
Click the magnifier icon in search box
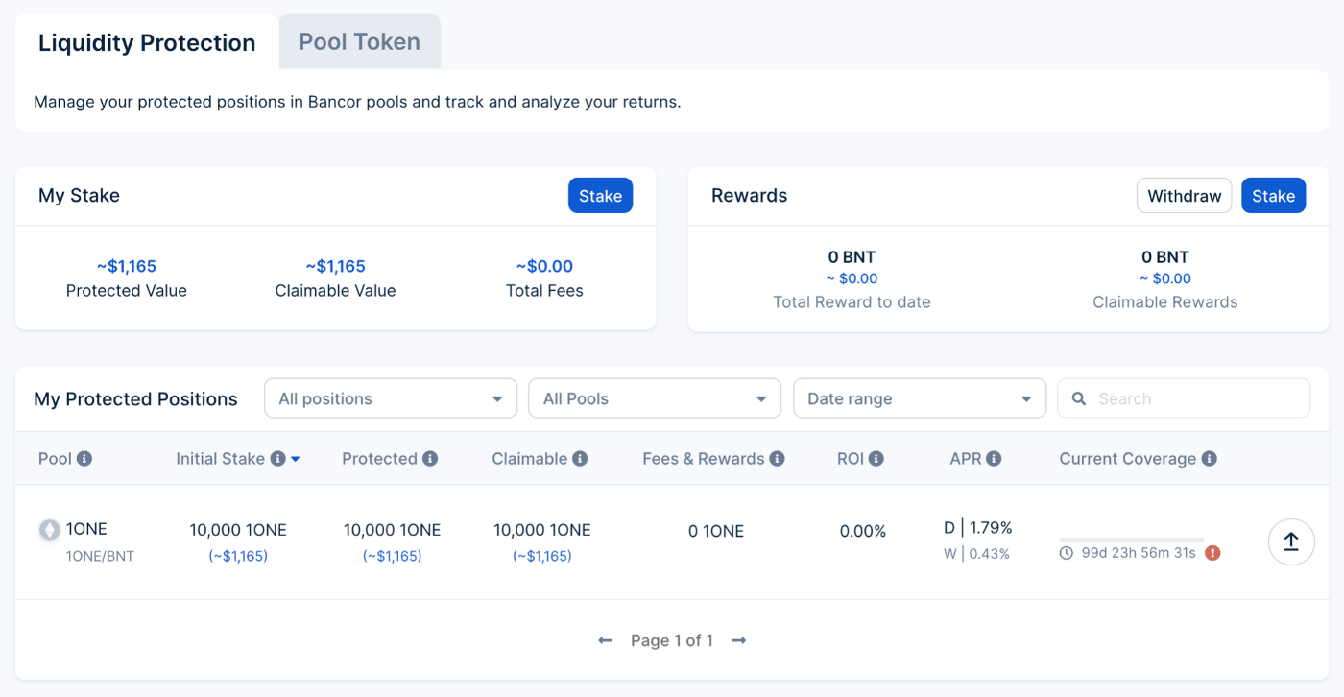point(1079,398)
